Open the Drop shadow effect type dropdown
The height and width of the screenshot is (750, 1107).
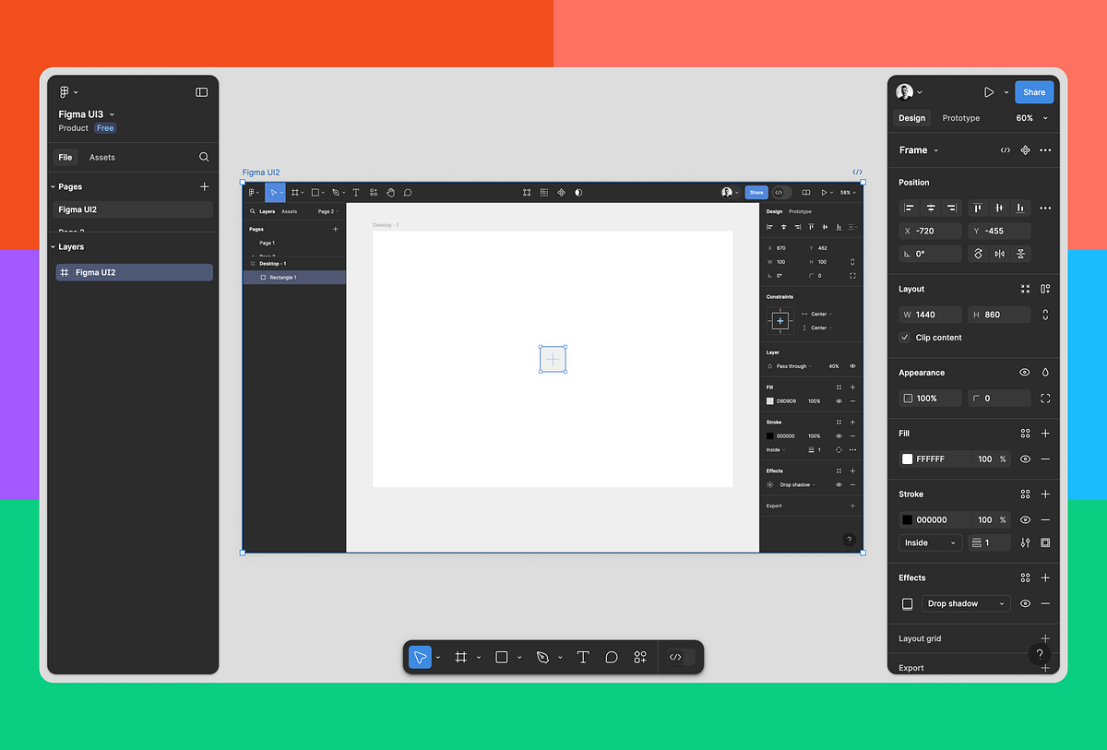[x=966, y=603]
